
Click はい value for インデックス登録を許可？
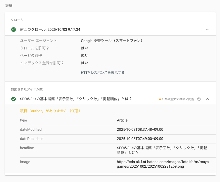pos(84,63)
